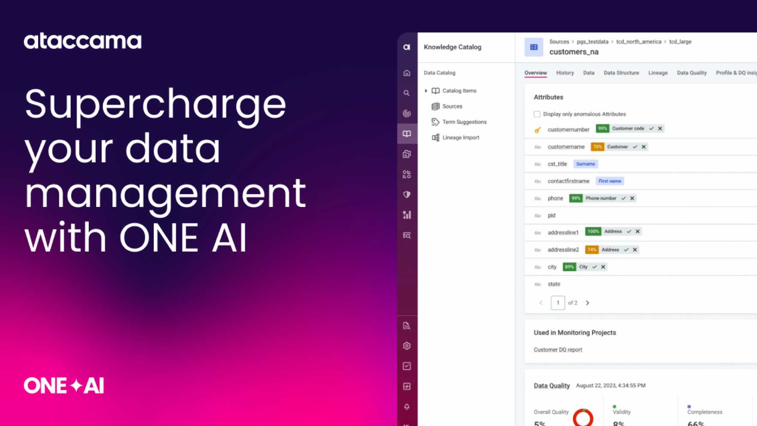Select the page number input field
Screen dimensions: 757x426
coord(558,303)
